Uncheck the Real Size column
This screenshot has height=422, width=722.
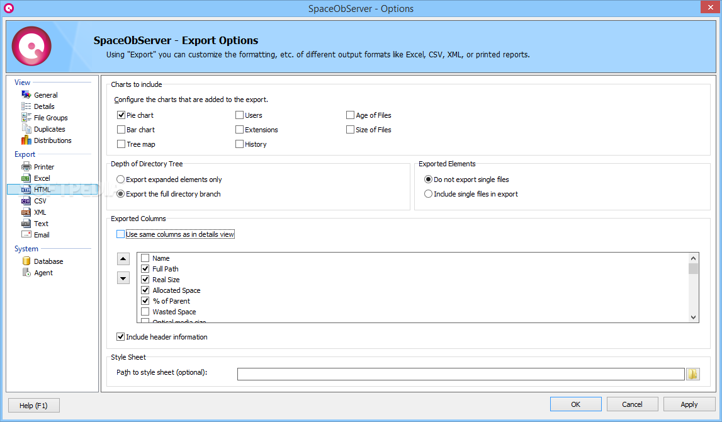[145, 279]
